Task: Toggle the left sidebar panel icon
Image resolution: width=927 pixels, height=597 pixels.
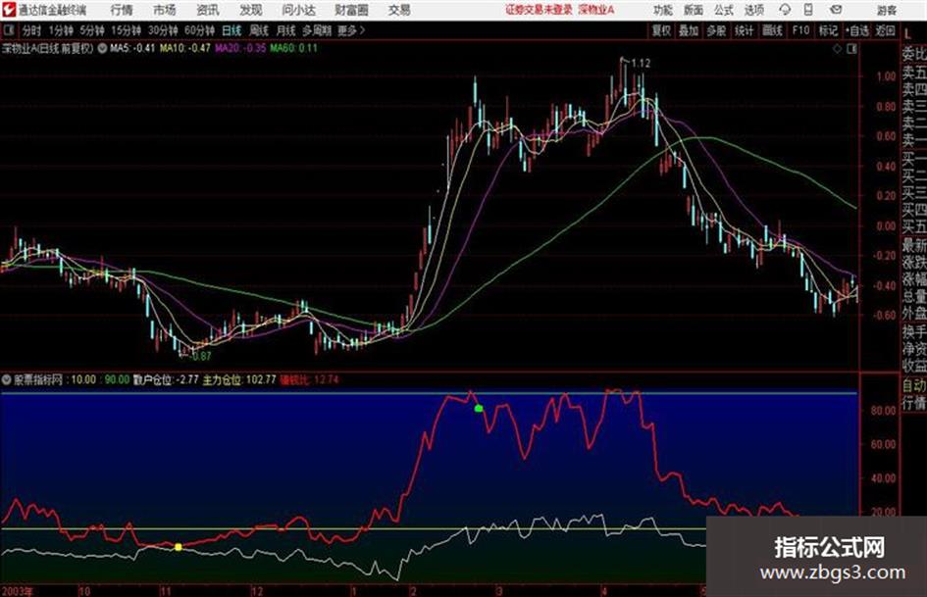Action: (x=8, y=30)
